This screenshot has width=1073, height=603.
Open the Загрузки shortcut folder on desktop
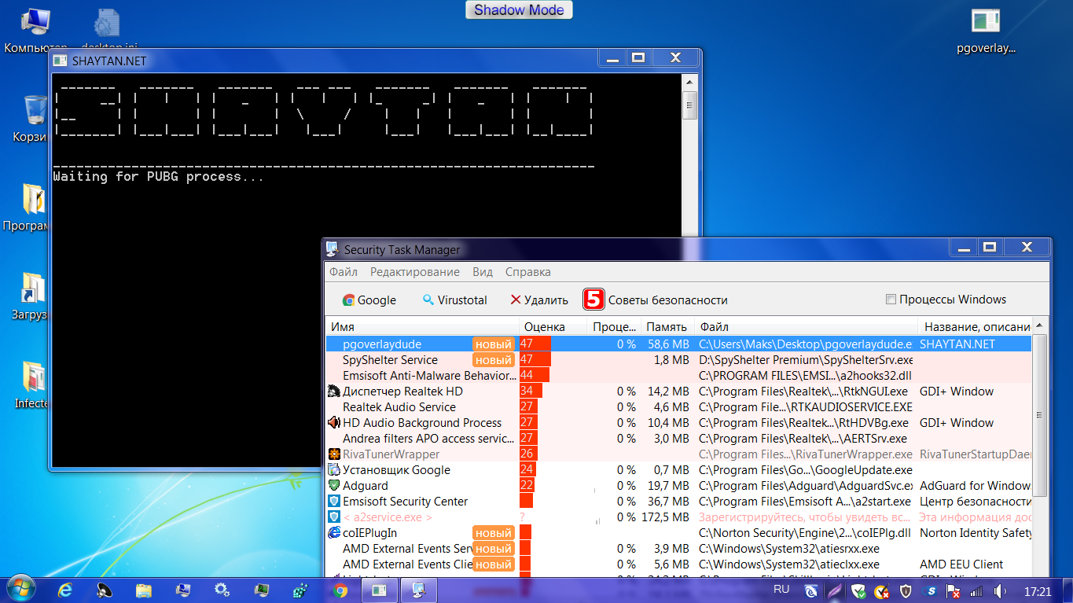31,297
